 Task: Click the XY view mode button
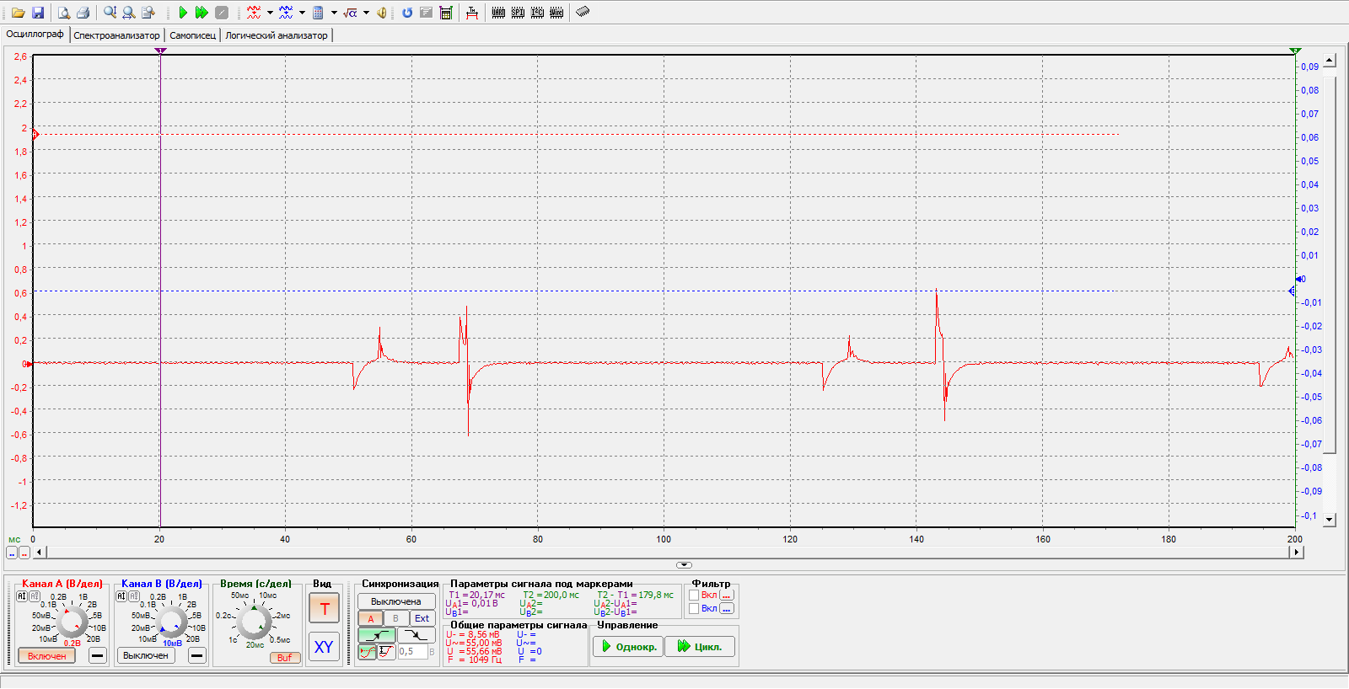pos(324,647)
